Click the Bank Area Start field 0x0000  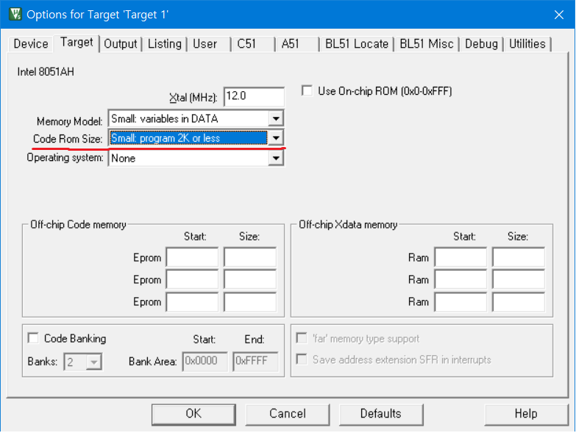(205, 362)
